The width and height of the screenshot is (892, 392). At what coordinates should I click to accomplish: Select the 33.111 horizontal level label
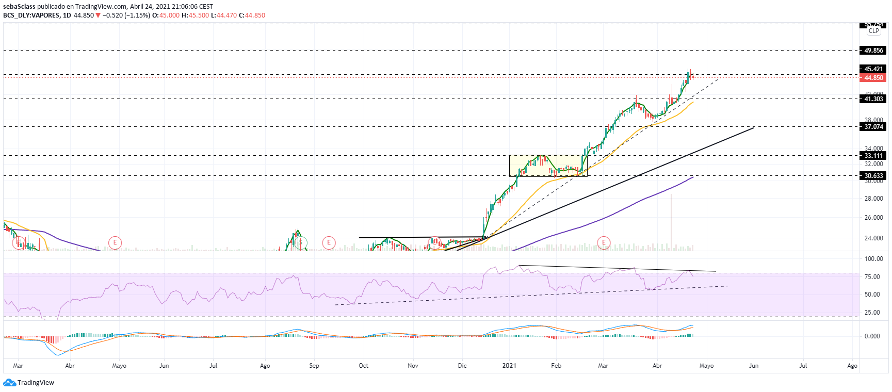point(873,156)
